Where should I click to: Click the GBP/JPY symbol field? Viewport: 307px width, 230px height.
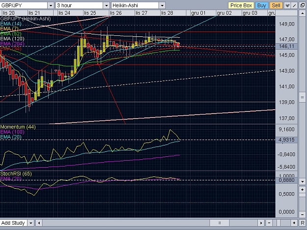click(24, 5)
